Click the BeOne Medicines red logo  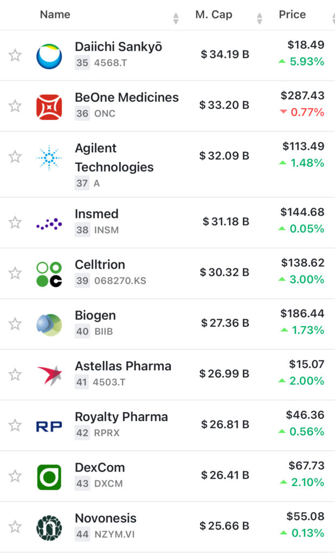[x=49, y=106]
